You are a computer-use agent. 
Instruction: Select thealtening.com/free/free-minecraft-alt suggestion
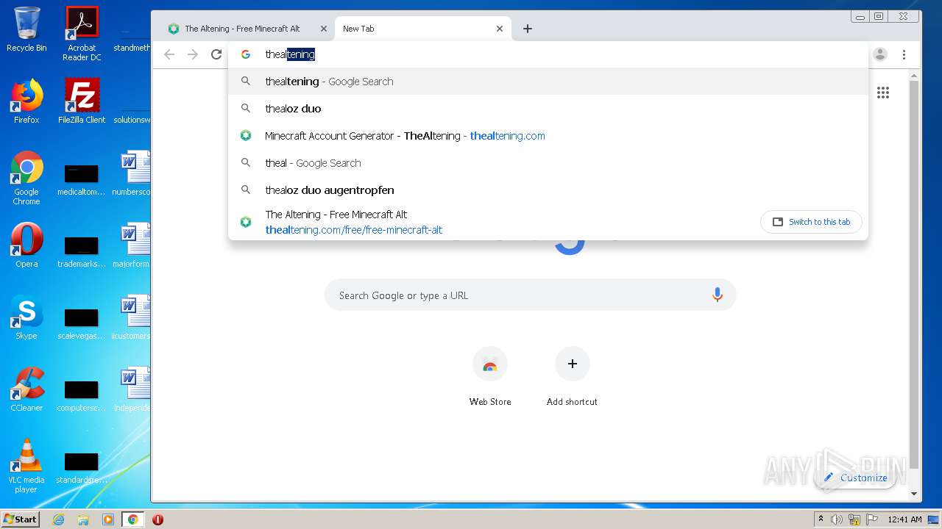click(493, 222)
